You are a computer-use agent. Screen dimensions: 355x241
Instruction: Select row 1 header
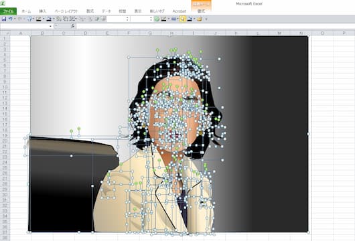point(5,39)
